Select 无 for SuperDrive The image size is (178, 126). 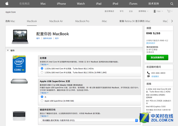pyautogui.click(x=42, y=97)
